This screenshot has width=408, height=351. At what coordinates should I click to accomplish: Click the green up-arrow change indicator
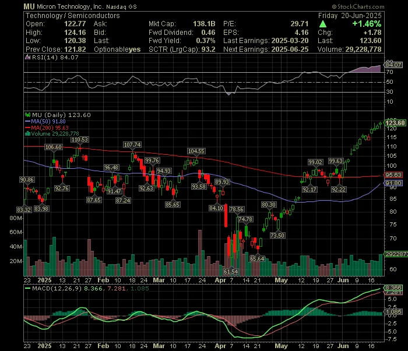point(323,24)
